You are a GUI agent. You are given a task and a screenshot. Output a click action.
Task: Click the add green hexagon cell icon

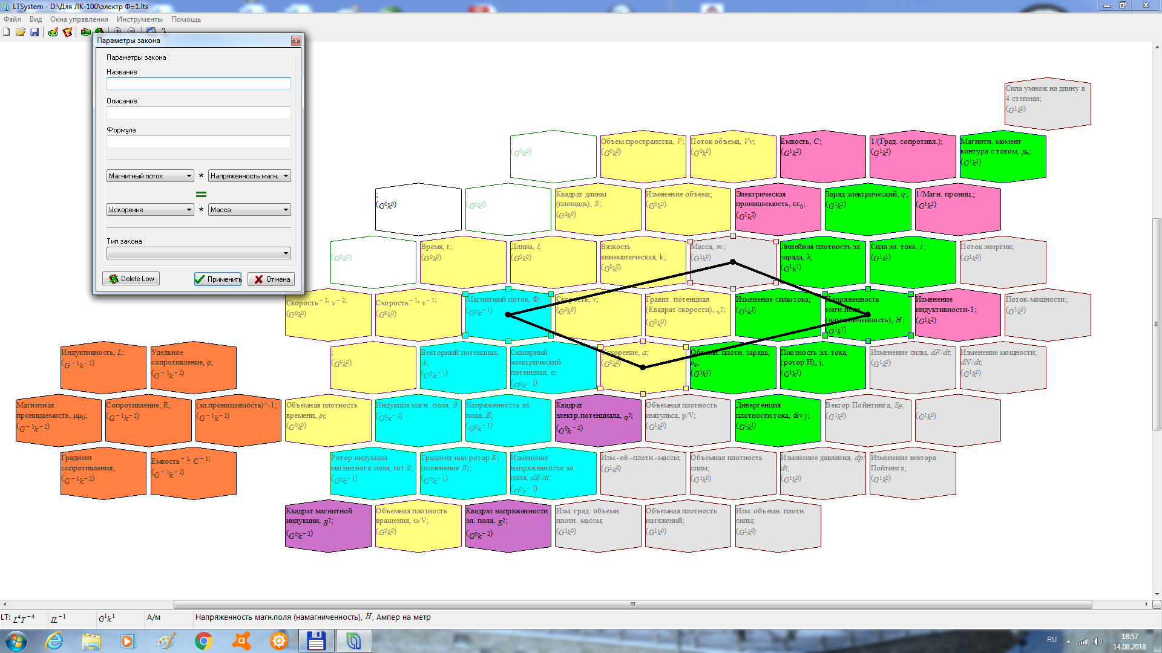point(86,31)
